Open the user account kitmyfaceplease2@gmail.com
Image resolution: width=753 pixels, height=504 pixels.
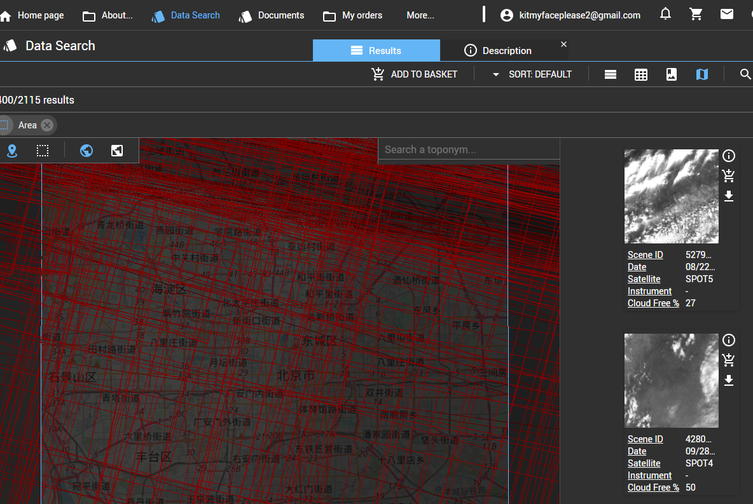[x=570, y=15]
